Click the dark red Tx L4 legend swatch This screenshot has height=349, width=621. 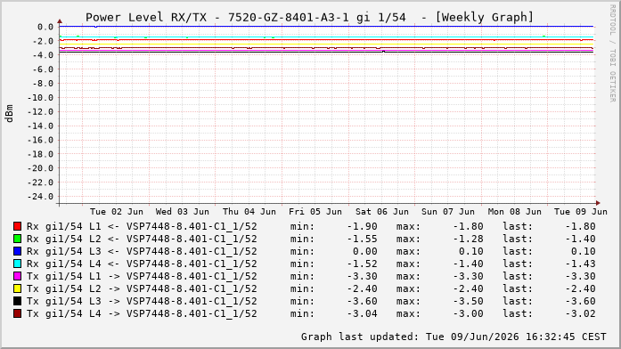pos(17,313)
